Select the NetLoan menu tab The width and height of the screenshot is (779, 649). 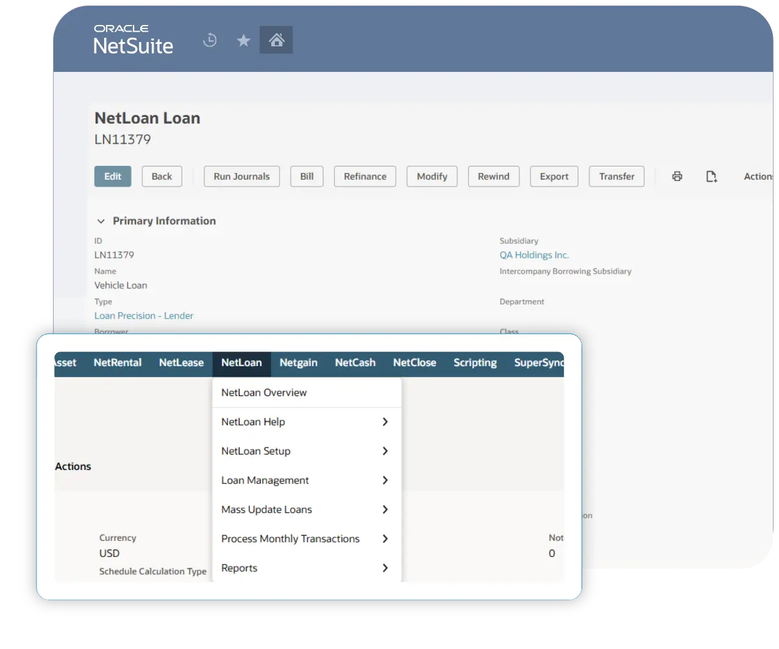coord(241,363)
